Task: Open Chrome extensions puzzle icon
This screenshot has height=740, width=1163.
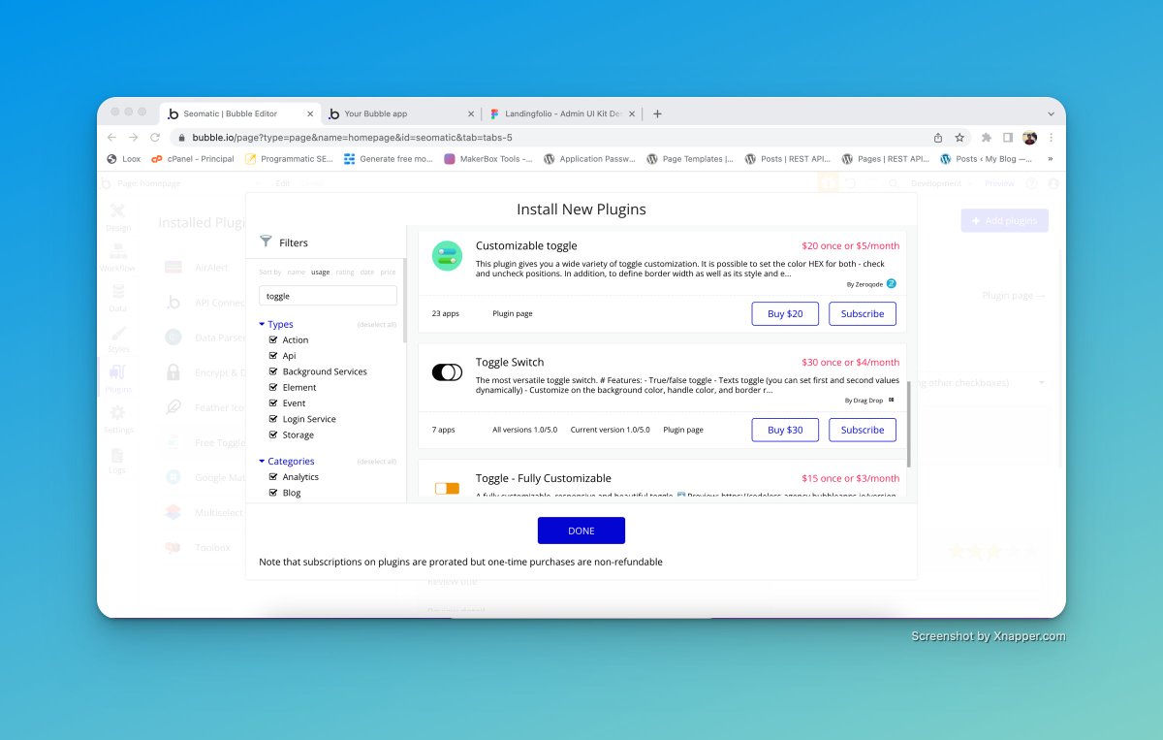Action: tap(987, 138)
